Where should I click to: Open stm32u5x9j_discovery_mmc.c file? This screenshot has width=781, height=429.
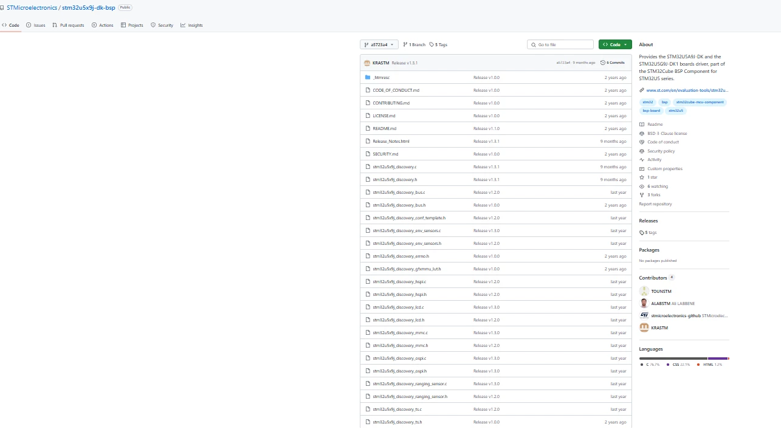point(400,332)
